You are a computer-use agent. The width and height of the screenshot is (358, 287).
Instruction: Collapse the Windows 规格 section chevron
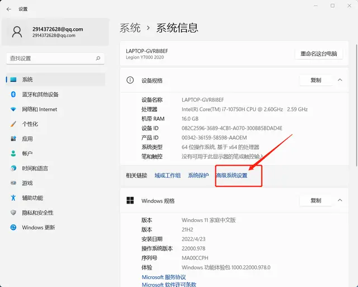pos(340,200)
